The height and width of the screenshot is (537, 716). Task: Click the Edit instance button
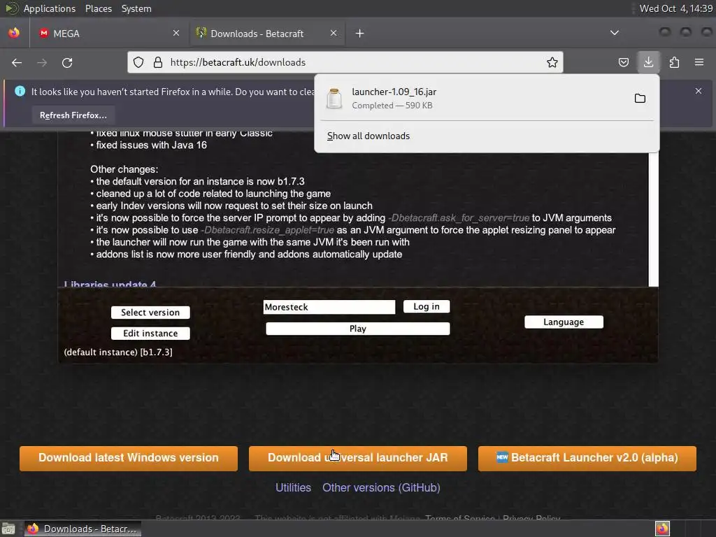(x=150, y=334)
